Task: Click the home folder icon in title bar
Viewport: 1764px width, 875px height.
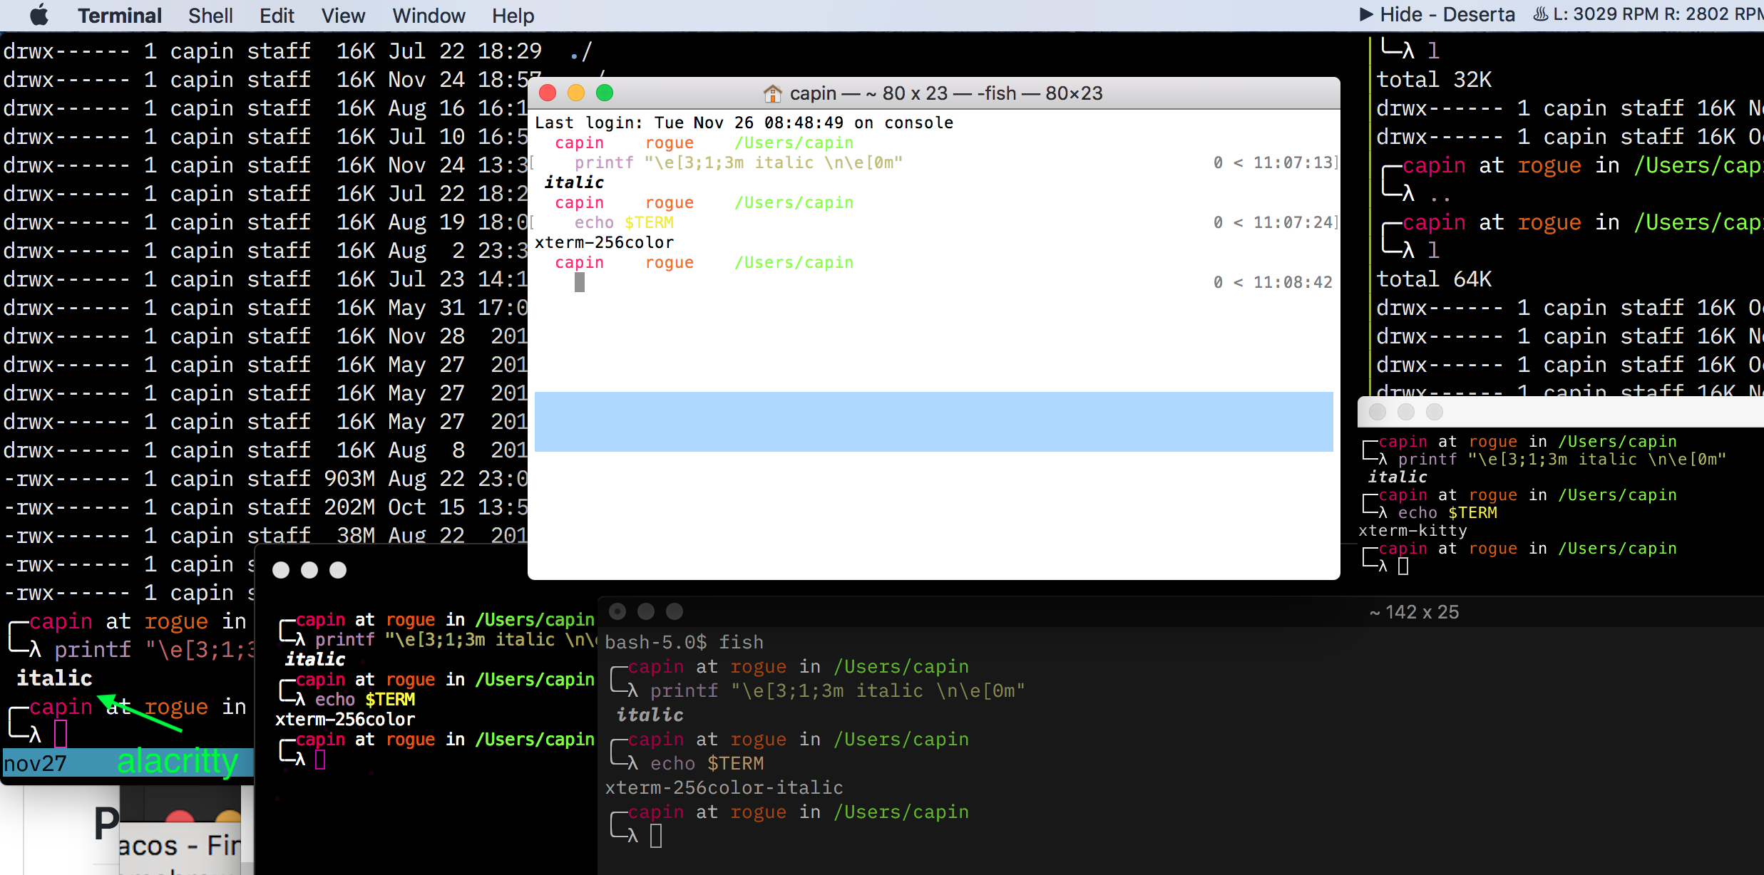Action: (x=772, y=93)
